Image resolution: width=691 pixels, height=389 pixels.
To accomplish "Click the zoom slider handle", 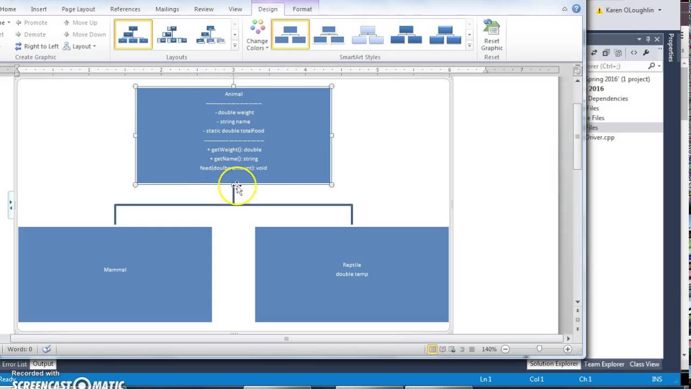I will [x=539, y=350].
